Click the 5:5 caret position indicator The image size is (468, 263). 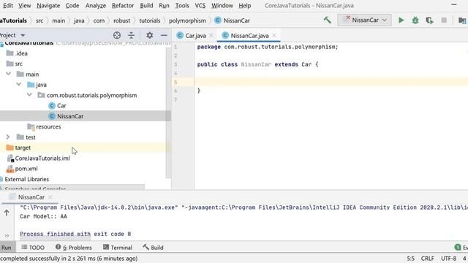coord(410,259)
